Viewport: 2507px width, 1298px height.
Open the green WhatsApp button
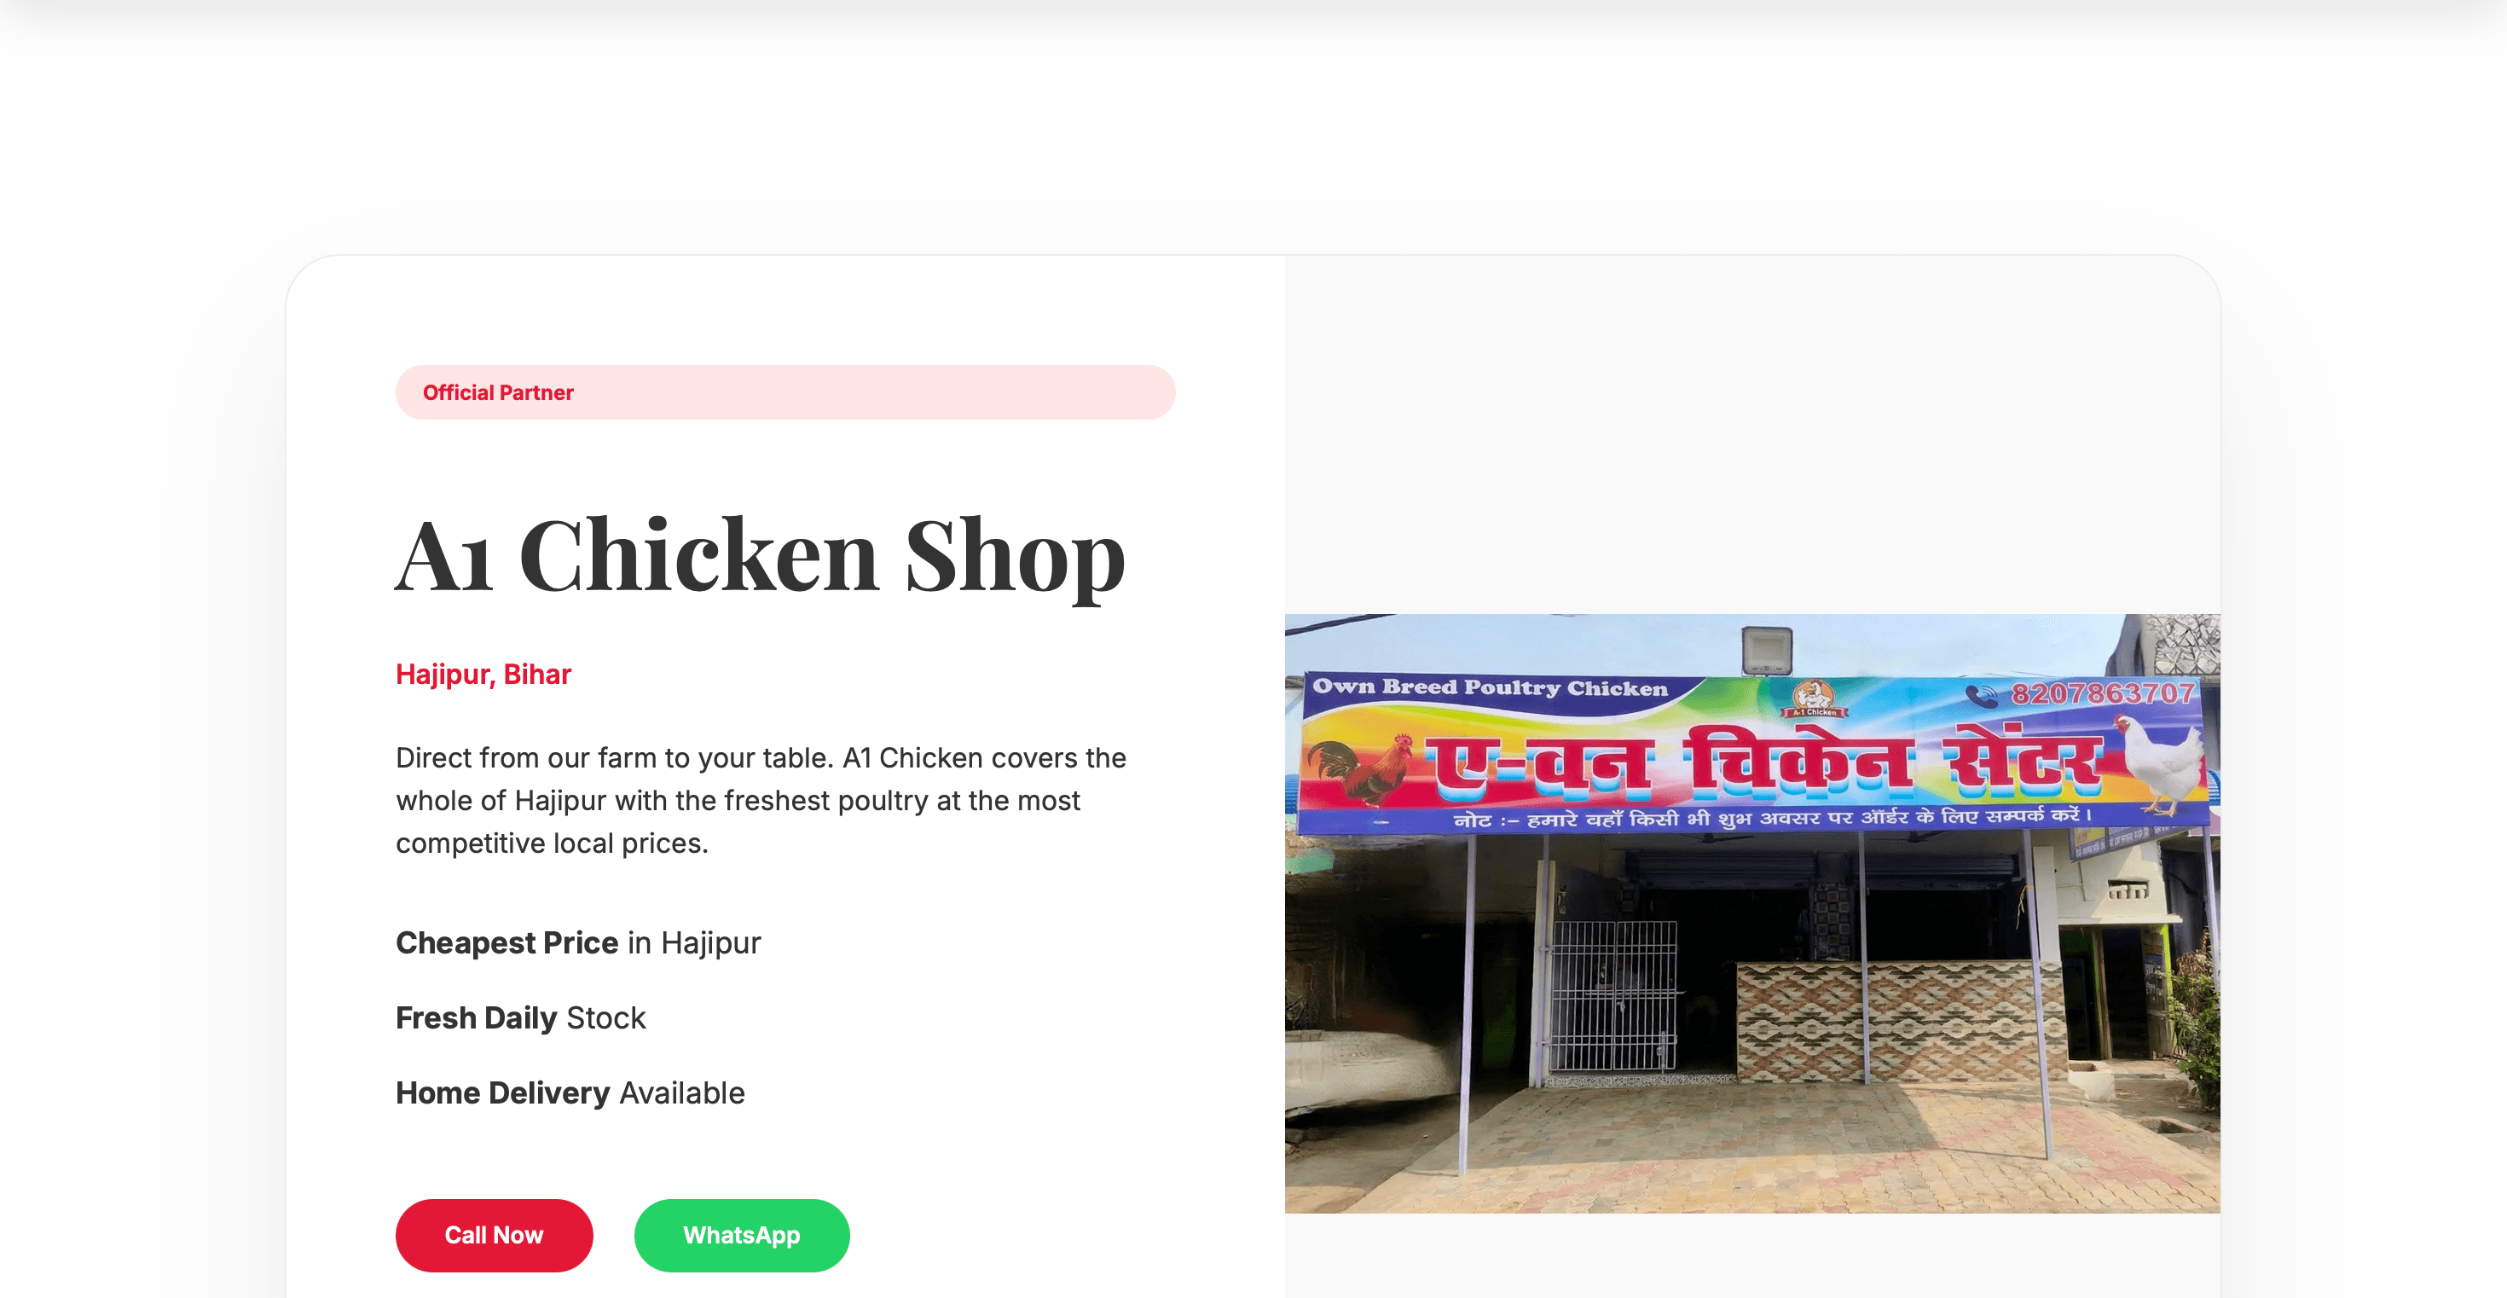click(742, 1235)
